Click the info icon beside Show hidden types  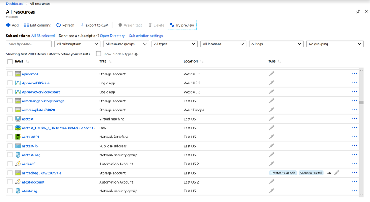(x=136, y=54)
